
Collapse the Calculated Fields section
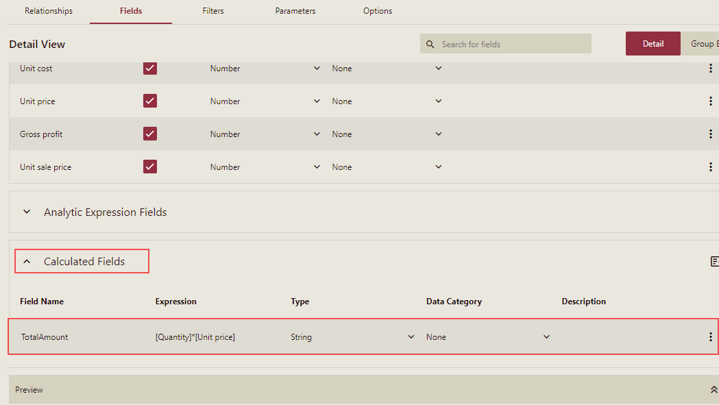[27, 261]
